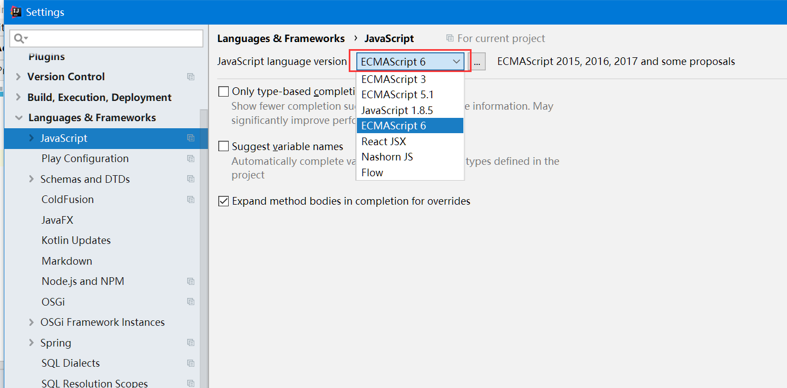Enable Suggest variable names checkbox
The height and width of the screenshot is (388, 787).
[223, 146]
